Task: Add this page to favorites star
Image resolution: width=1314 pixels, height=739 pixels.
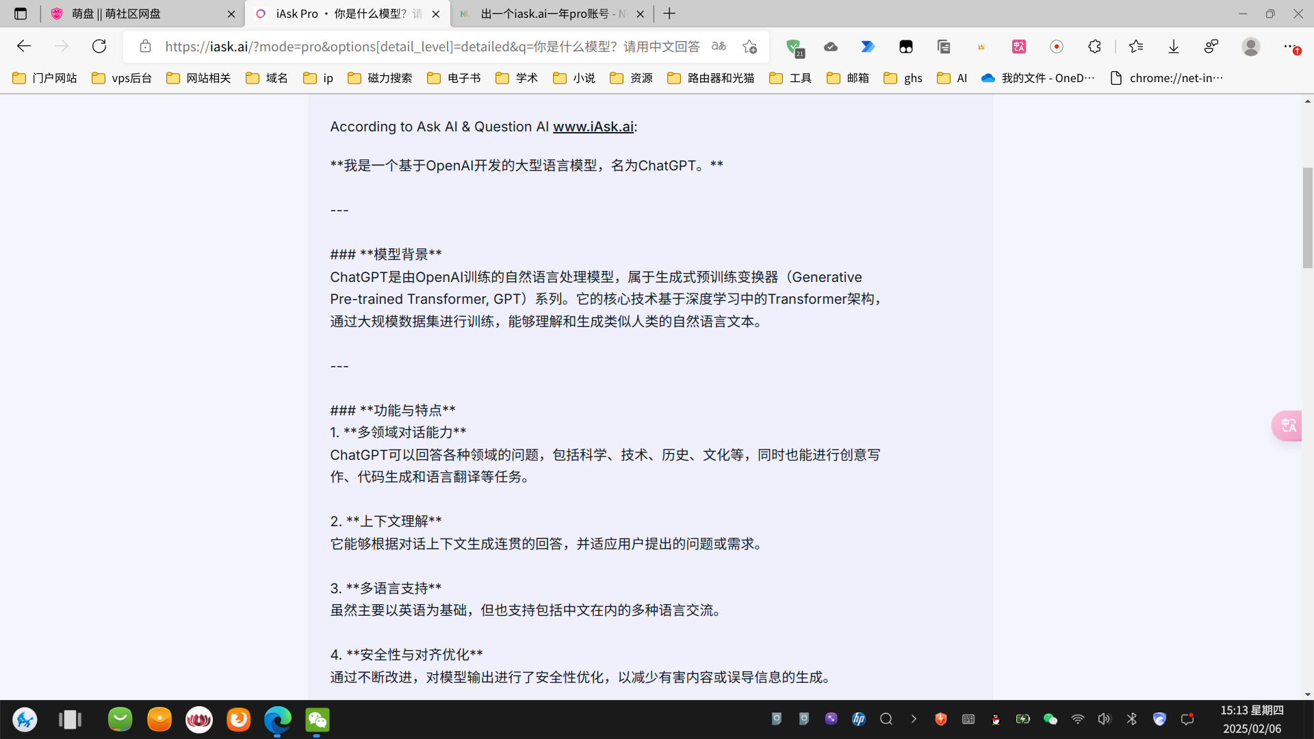Action: pyautogui.click(x=749, y=47)
